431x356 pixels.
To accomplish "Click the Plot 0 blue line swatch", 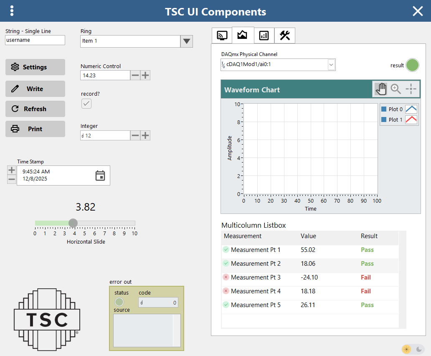I will coord(411,109).
